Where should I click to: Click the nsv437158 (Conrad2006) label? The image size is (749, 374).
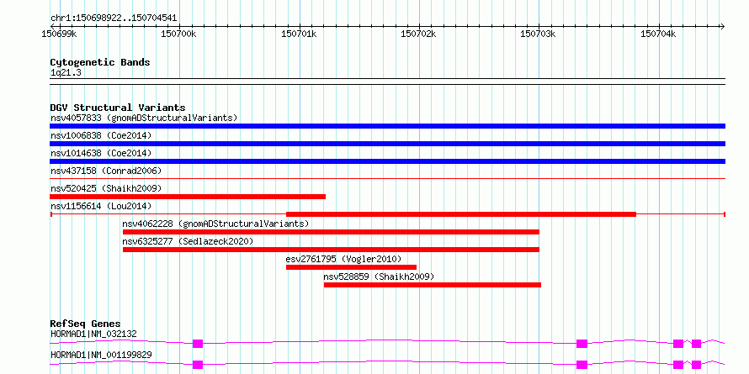pos(106,171)
